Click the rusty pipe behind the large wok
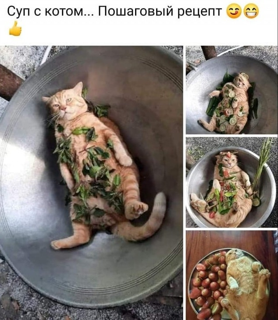 coord(10,82)
